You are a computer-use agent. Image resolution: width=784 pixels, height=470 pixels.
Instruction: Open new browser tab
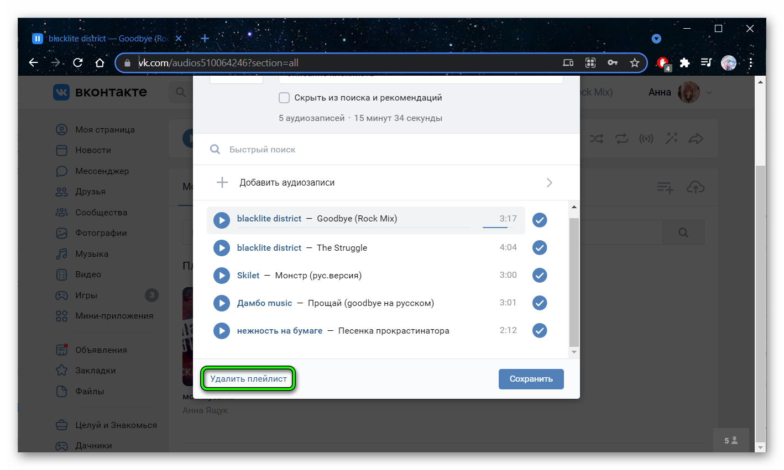tap(205, 38)
